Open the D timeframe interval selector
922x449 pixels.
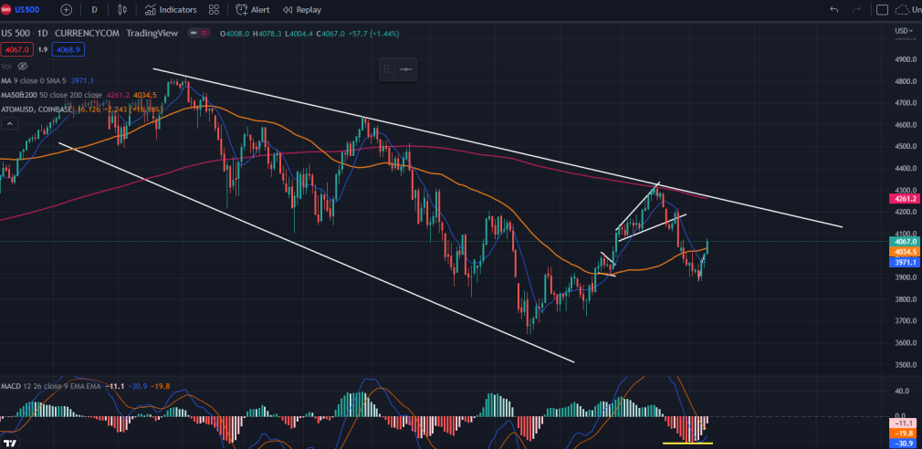pos(95,9)
